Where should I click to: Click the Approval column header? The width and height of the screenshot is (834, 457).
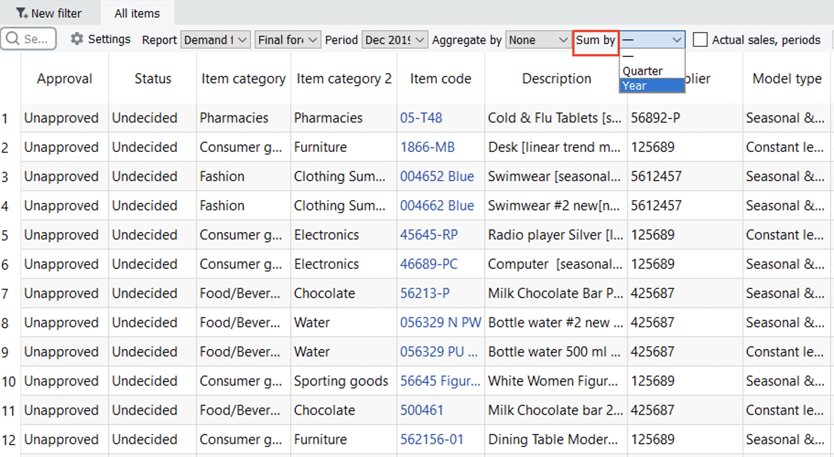pos(65,79)
